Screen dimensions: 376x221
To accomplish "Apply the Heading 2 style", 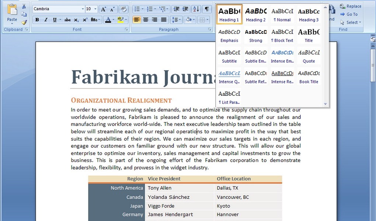I will tap(256, 14).
